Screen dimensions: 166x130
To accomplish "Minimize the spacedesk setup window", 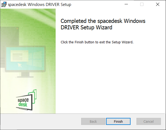I will click(126, 4).
